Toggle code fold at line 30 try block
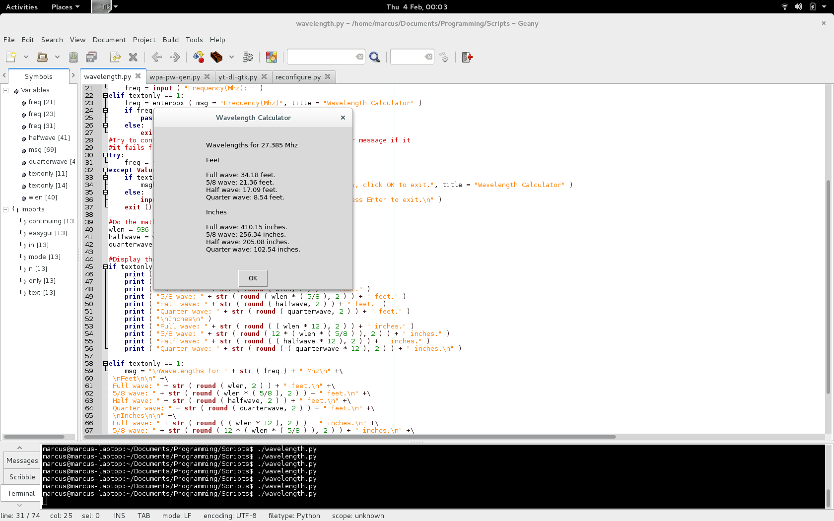This screenshot has width=834, height=521. 105,155
